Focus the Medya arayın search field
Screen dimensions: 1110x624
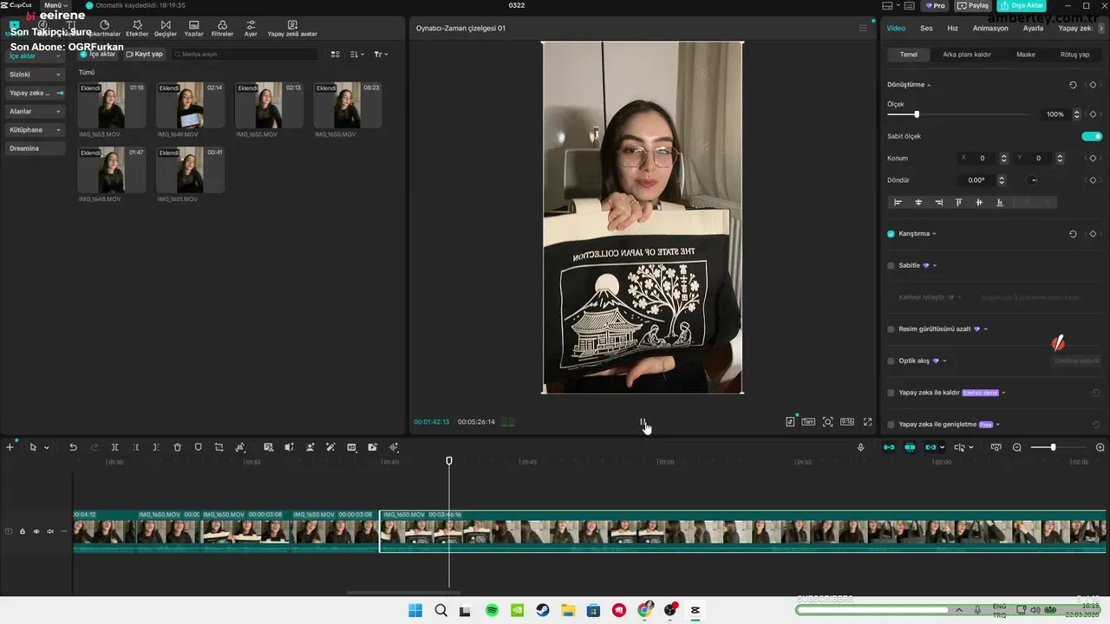click(x=245, y=54)
